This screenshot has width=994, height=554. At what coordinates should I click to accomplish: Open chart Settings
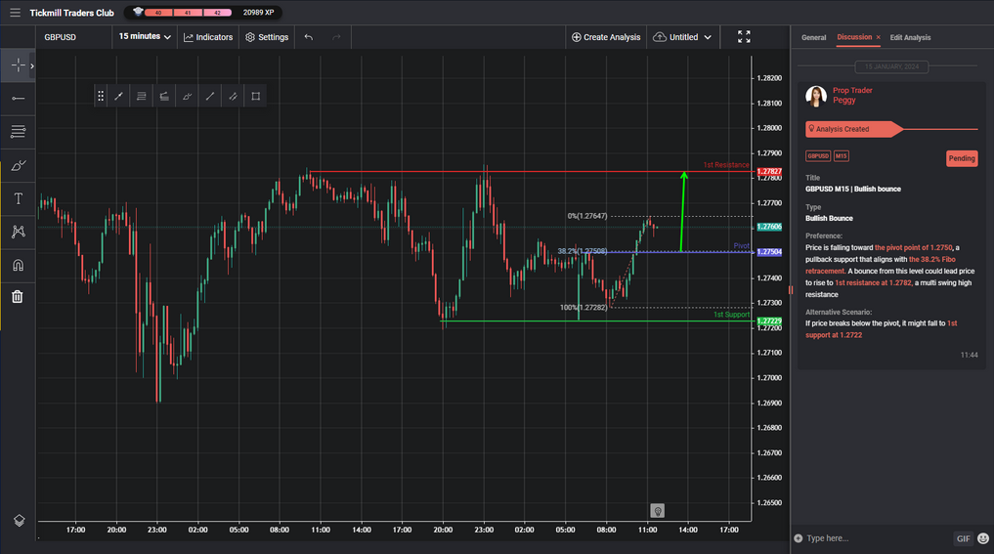(267, 37)
